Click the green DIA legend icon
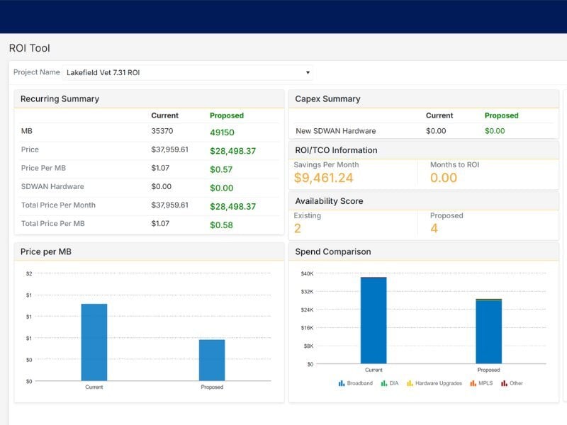The width and height of the screenshot is (567, 425). pyautogui.click(x=384, y=383)
